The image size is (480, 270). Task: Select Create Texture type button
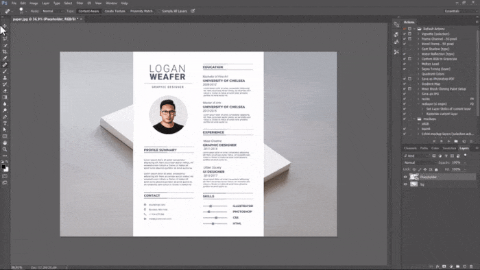coord(115,11)
